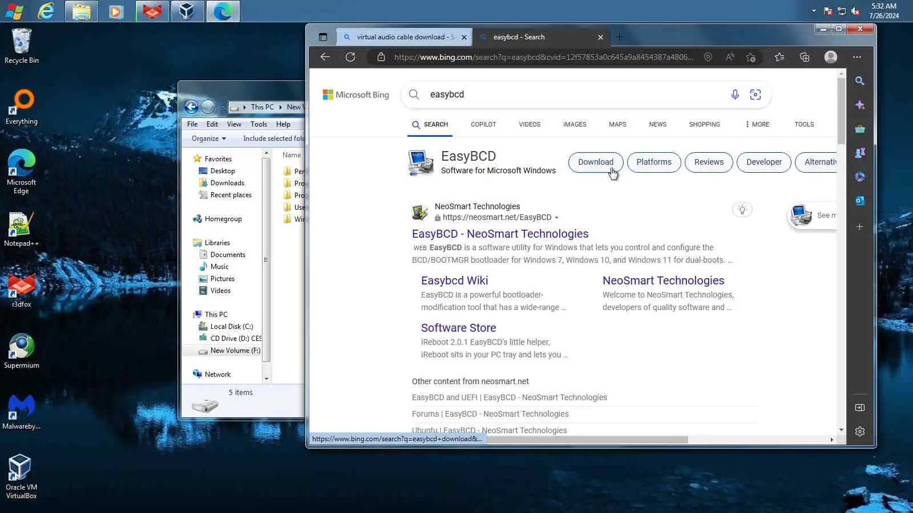Open the View menu in Explorer
Screen dimensions: 913x513
234,124
